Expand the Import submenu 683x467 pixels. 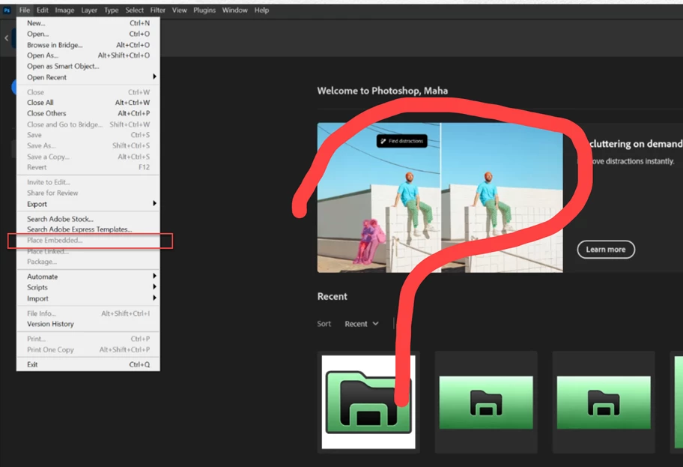(x=88, y=298)
